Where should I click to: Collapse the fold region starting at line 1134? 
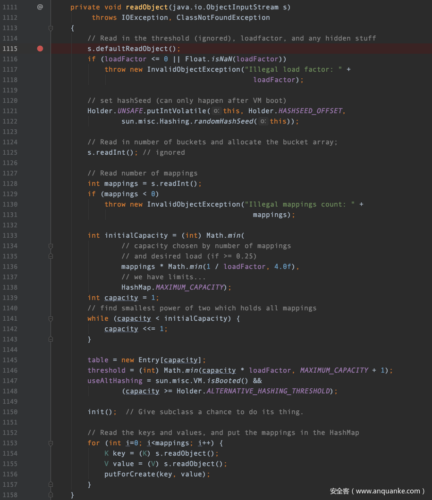(x=51, y=246)
